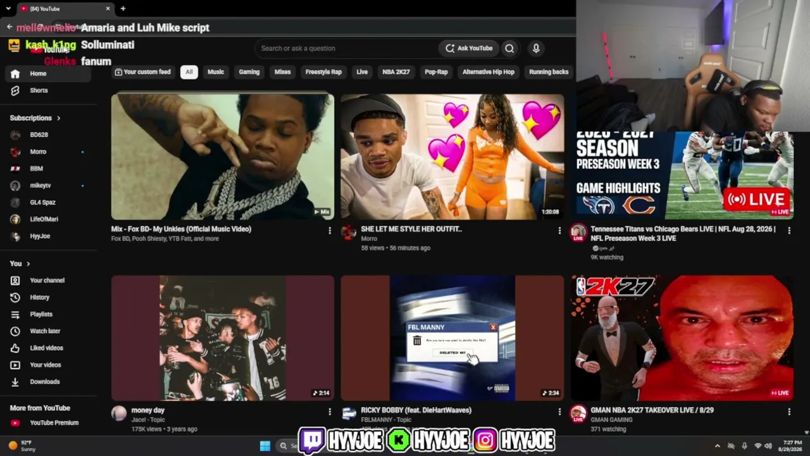This screenshot has height=456, width=810.
Task: Select the Music filter chip
Action: (216, 72)
